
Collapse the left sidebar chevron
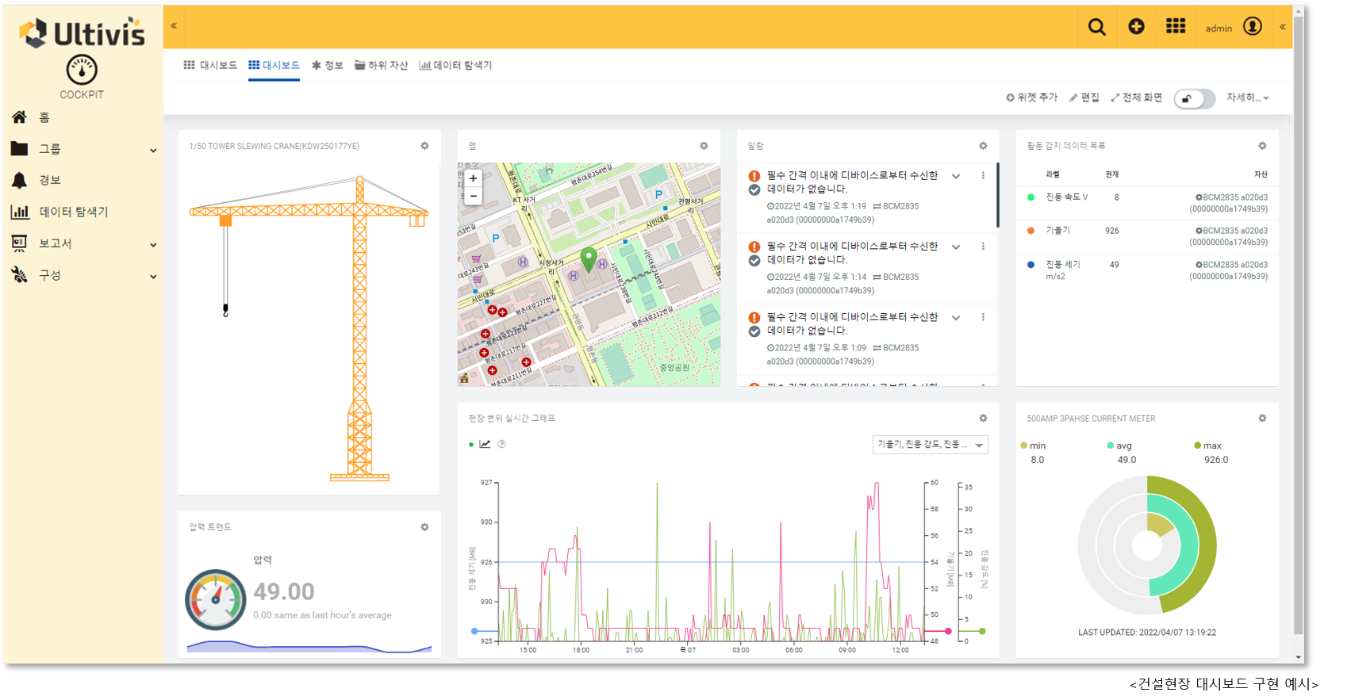tap(174, 26)
